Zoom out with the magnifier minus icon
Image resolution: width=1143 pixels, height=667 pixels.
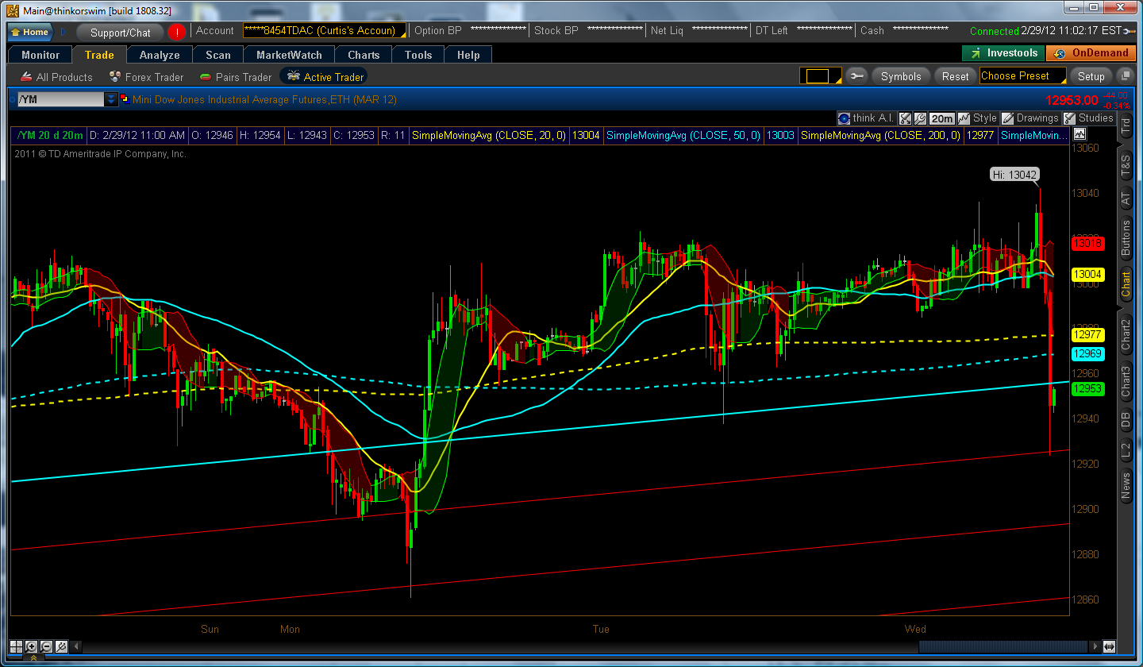coord(47,646)
